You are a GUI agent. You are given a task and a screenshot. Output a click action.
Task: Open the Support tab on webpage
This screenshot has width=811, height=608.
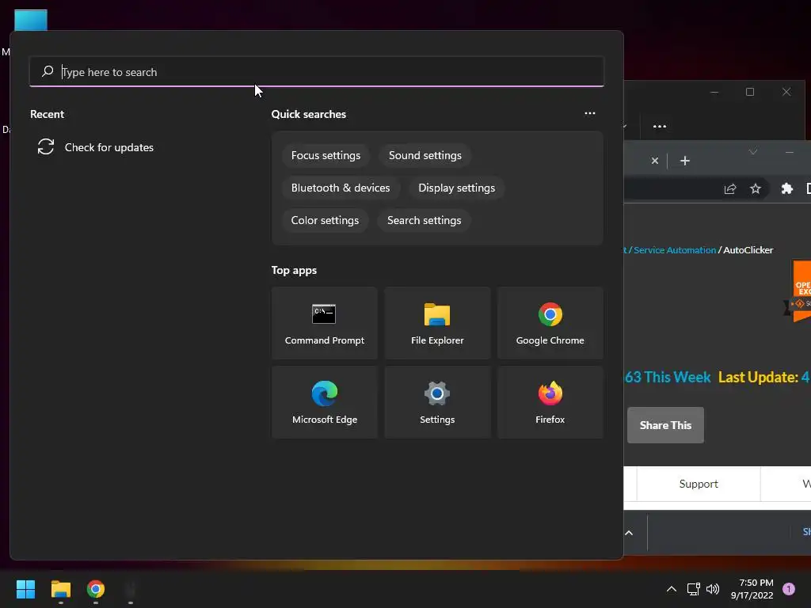(x=699, y=484)
